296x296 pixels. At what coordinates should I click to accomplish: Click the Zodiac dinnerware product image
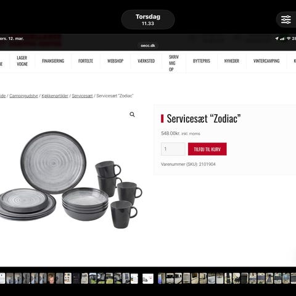point(70,180)
